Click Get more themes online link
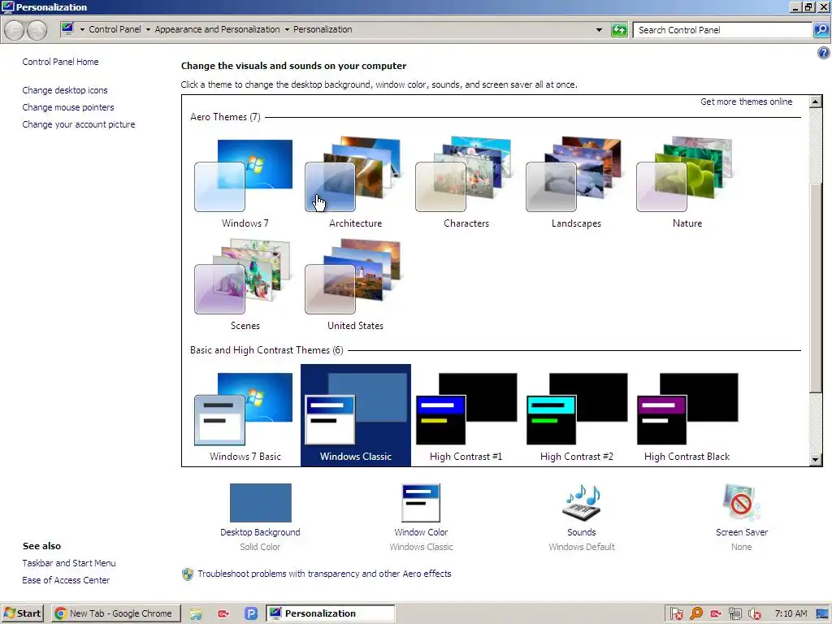 746,102
